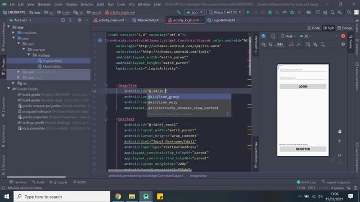Toggle Autoconnect magnet icon in design toolbar
Image resolution: width=360 pixels, height=202 pixels.
(271, 44)
